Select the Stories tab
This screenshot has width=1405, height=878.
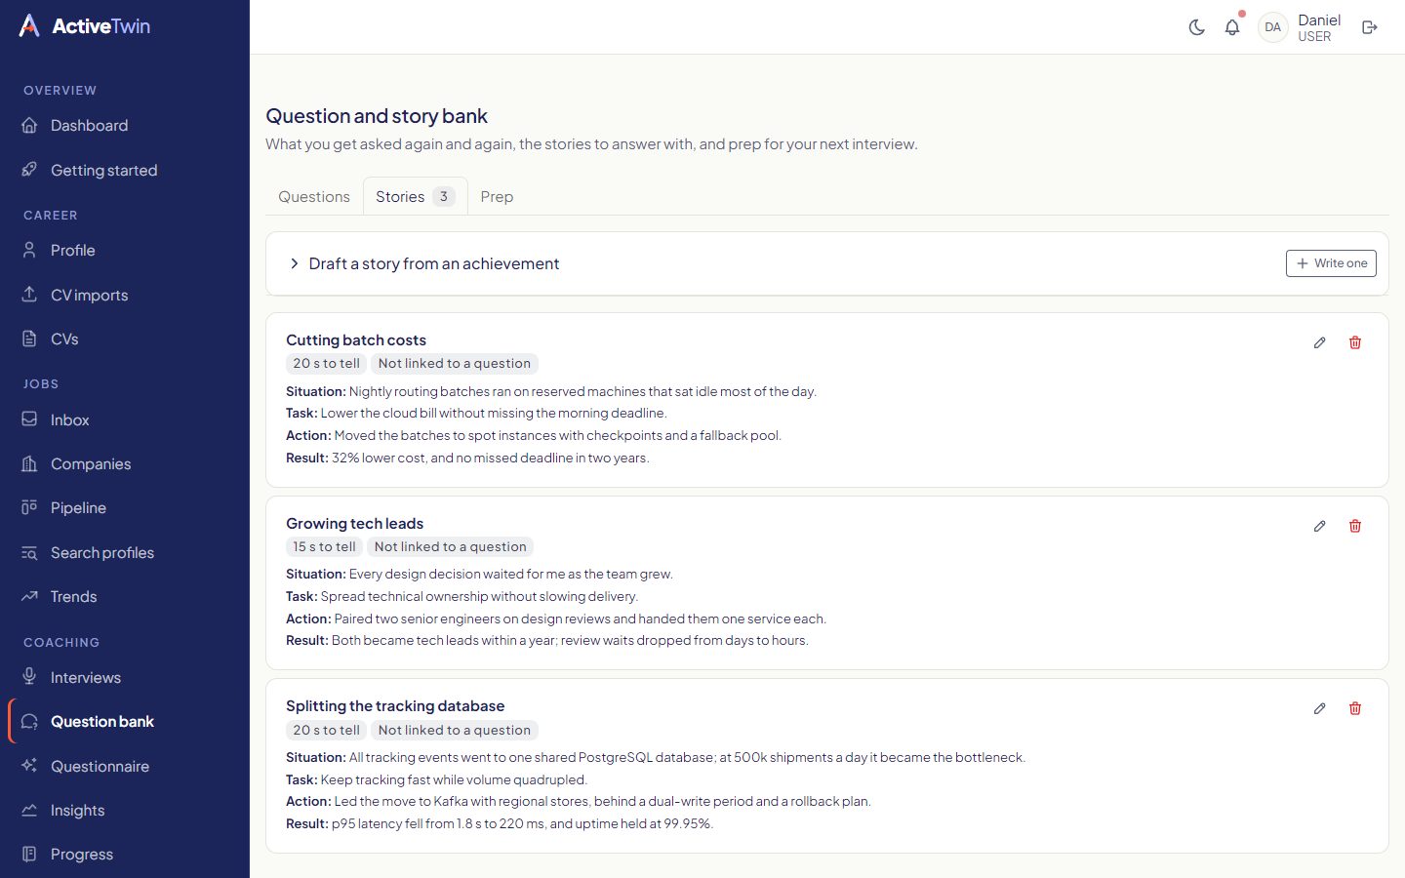tap(415, 196)
